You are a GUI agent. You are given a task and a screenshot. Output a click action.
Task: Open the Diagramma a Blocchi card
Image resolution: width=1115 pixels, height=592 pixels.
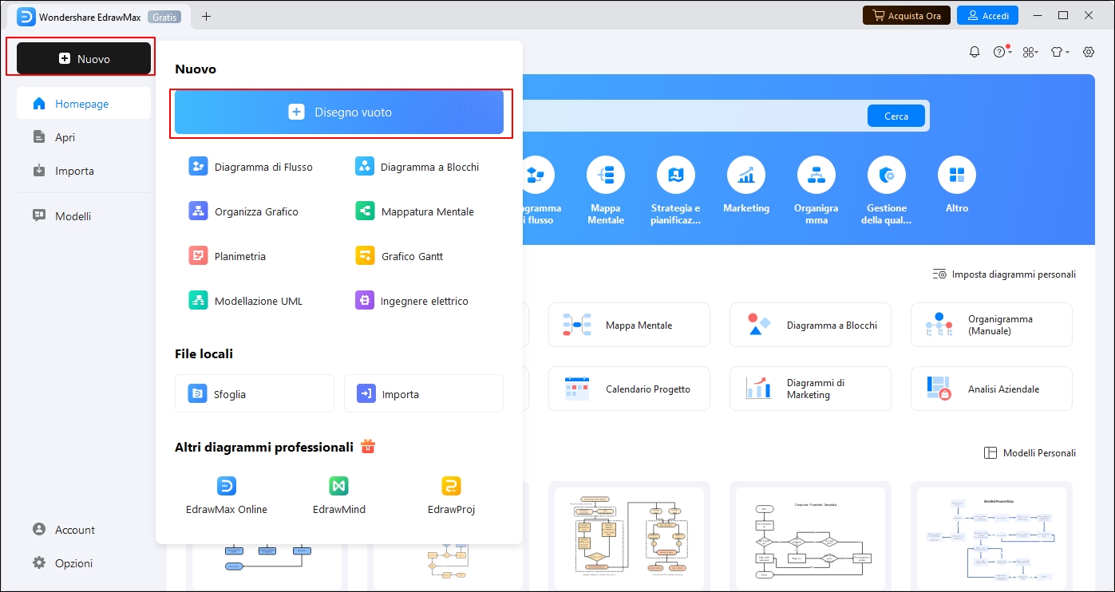click(x=810, y=325)
